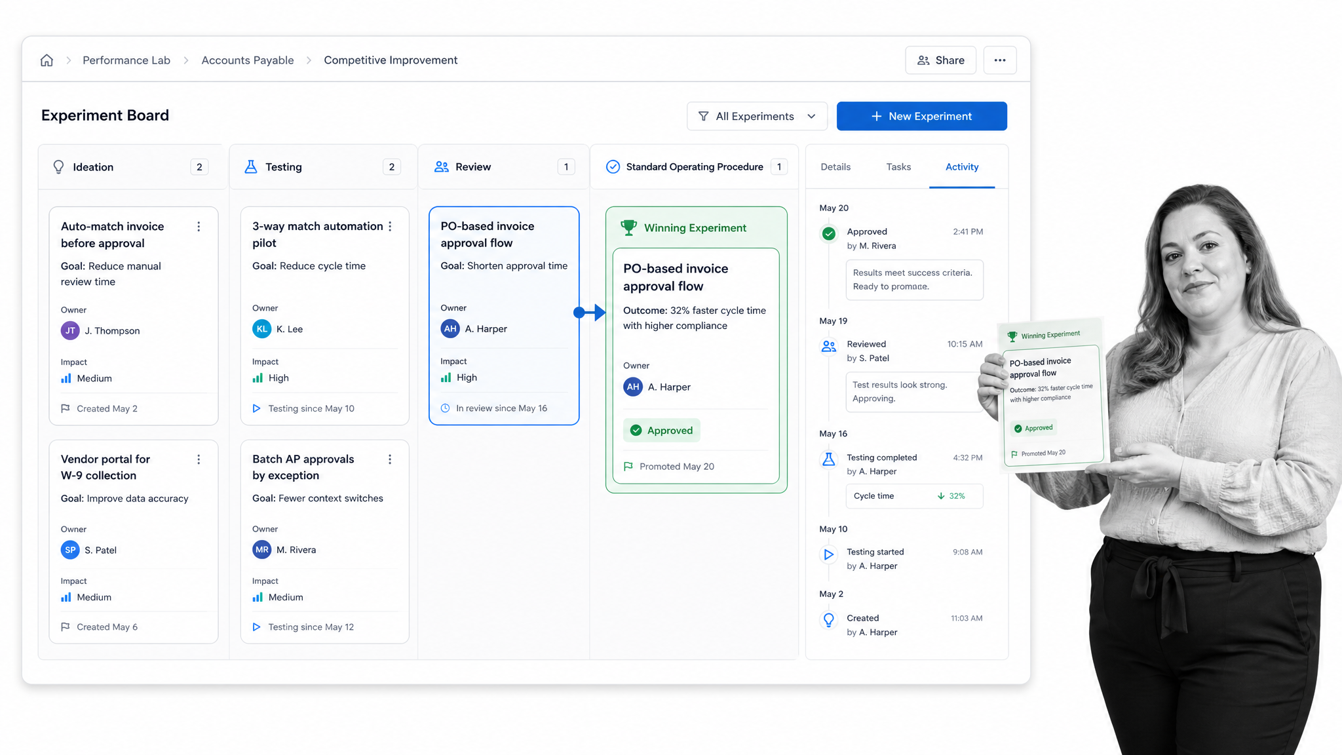The image size is (1342, 755).
Task: Open the Vendor portal card kebab menu
Action: [x=199, y=459]
